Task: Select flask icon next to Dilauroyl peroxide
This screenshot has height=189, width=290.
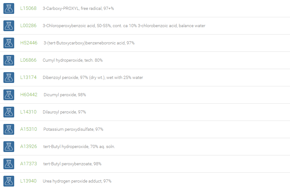Action: coord(9,112)
